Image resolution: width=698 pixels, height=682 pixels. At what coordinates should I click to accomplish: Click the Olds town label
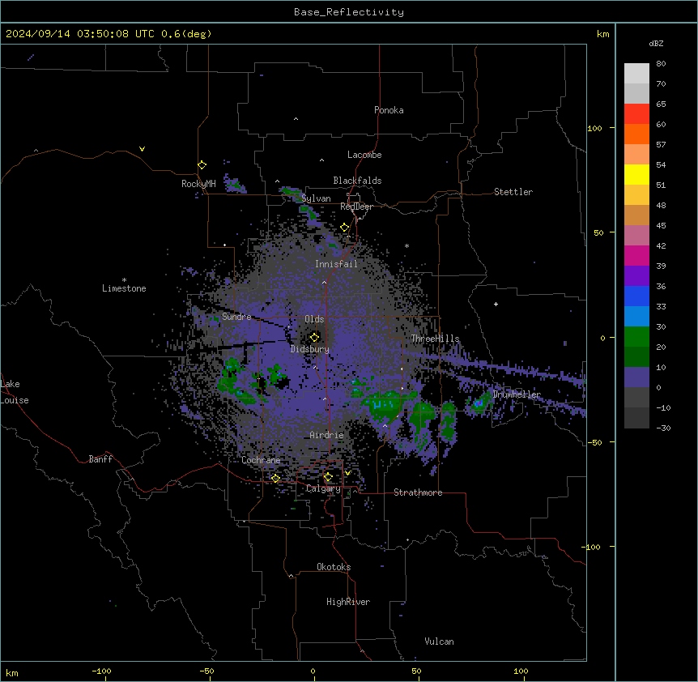point(314,319)
